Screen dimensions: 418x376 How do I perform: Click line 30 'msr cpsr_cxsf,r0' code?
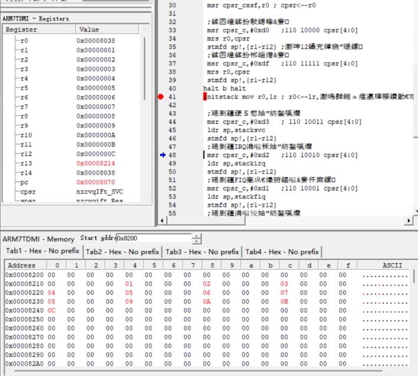238,5
